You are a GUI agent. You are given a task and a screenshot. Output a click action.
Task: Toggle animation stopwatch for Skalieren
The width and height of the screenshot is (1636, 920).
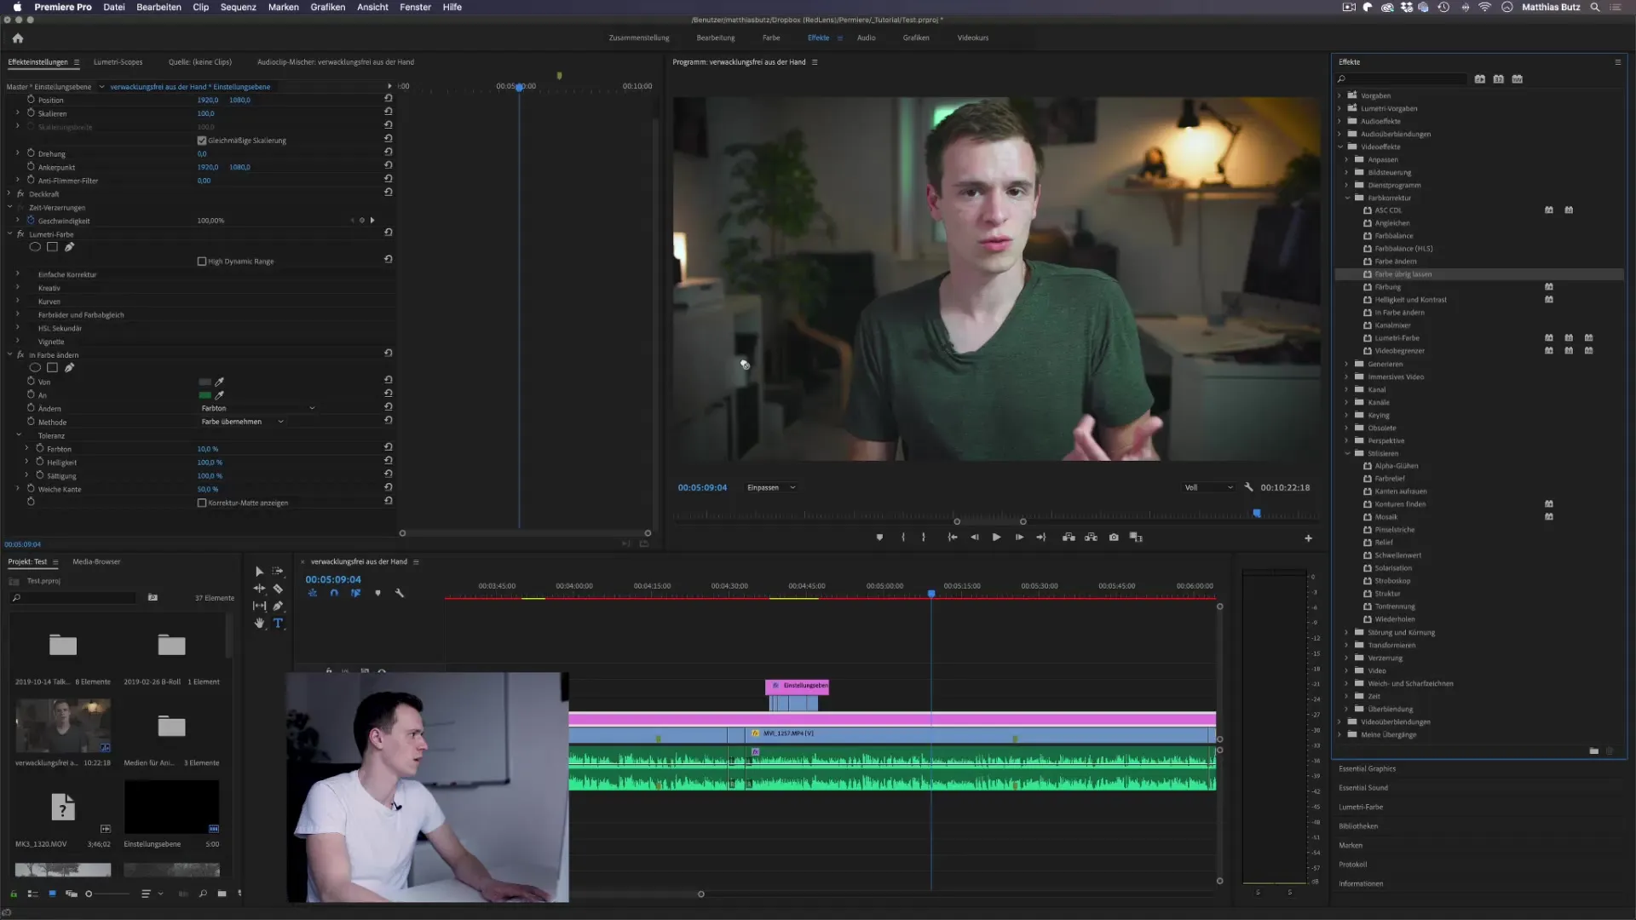point(31,112)
